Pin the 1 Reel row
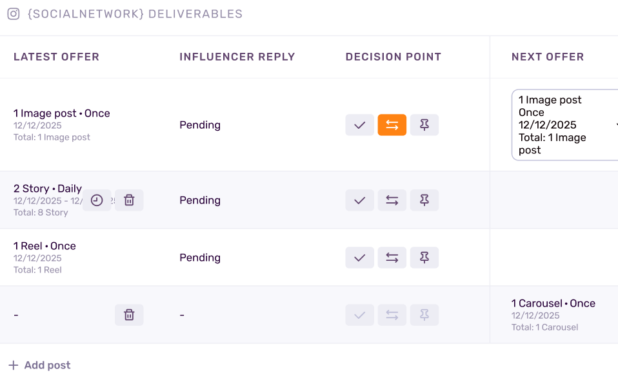618x380 pixels. click(x=424, y=258)
